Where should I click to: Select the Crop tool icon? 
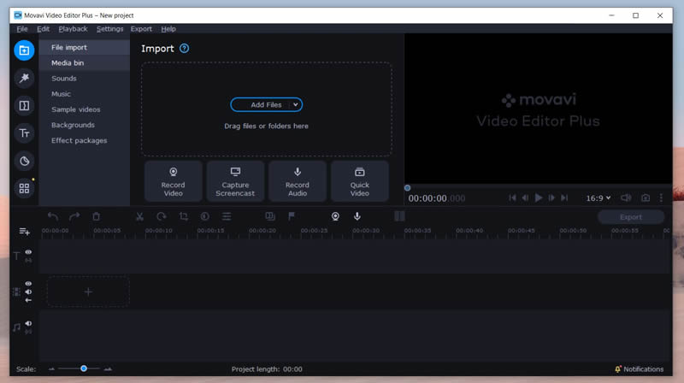[184, 216]
